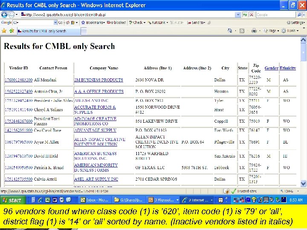Open the Bookmarks menu in Google toolbar
The width and height of the screenshot is (307, 230).
(93, 23)
